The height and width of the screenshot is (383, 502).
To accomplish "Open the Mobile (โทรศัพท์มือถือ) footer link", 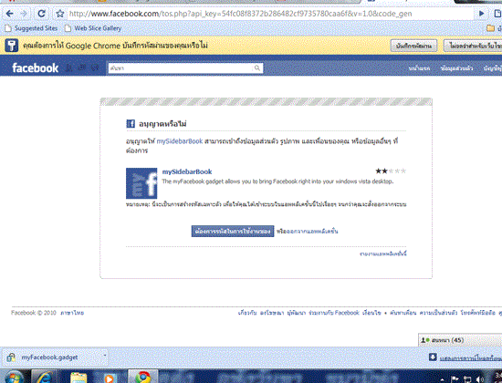I will 478,313.
